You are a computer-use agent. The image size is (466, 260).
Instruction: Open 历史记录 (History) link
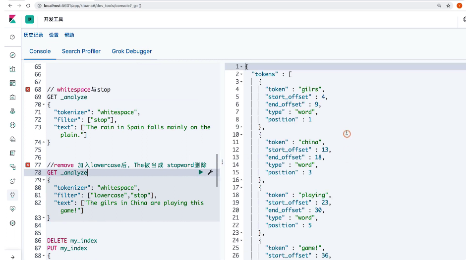33,35
